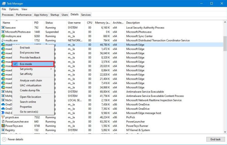Image resolution: width=227 pixels, height=145 pixels.
Task: Click the OneDrive cloud icon with 7,456 K memory
Action: (x=3, y=104)
